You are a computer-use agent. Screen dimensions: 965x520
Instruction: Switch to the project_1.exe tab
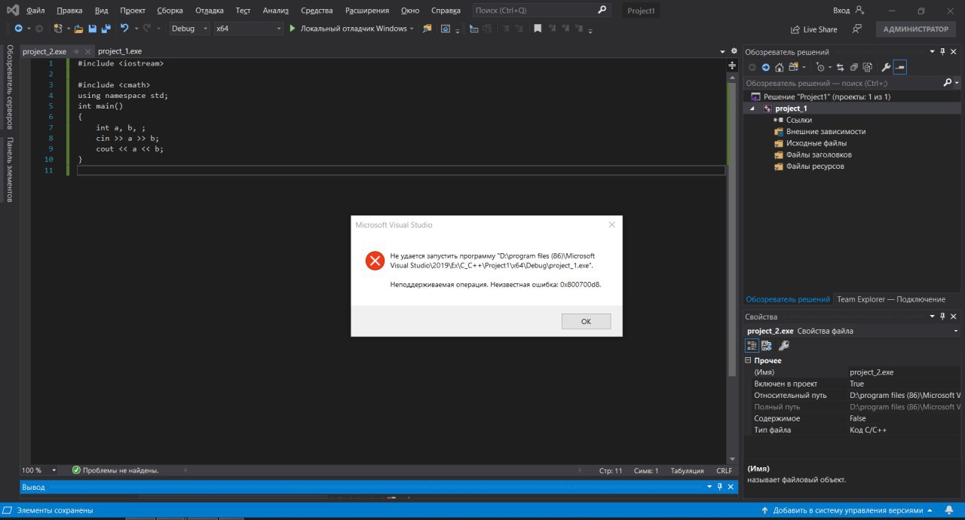119,51
